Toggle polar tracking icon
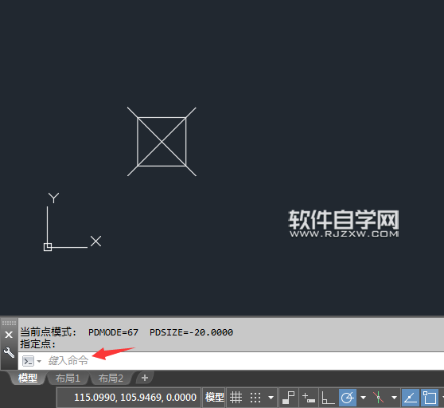Screen dimensions: 444x408 pyautogui.click(x=348, y=397)
